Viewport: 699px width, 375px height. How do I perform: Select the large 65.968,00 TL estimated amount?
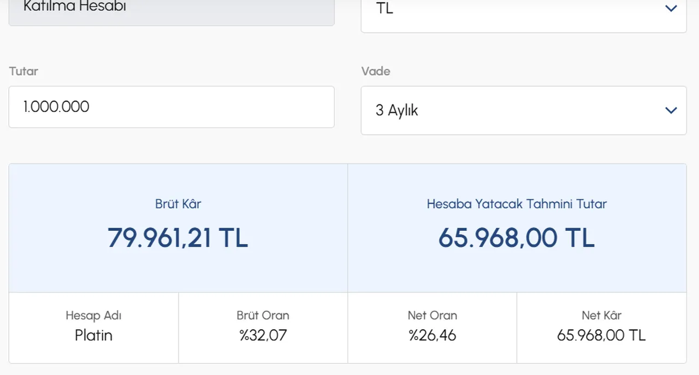[517, 238]
